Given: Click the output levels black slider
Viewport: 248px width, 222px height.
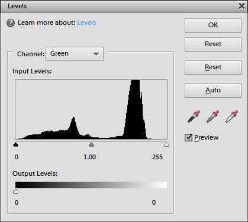Looking at the screenshot, I should (x=15, y=191).
